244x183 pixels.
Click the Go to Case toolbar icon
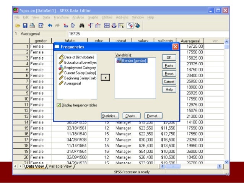pos(66,26)
